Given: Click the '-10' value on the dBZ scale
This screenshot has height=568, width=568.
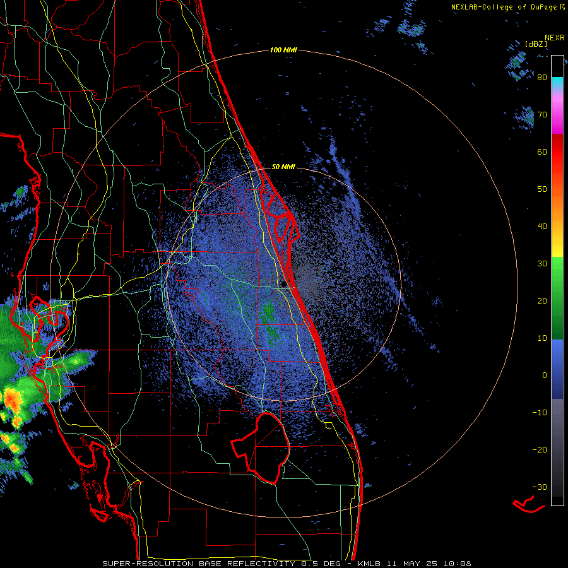Looking at the screenshot, I should click(540, 413).
